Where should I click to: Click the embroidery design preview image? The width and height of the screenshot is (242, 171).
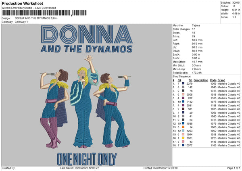(86, 95)
